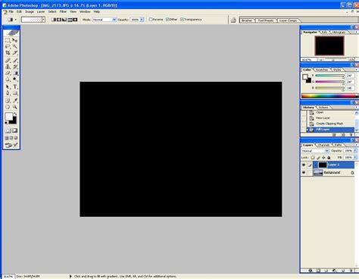The height and width of the screenshot is (279, 359).
Task: Select the Dodge tool
Action: 15,80
